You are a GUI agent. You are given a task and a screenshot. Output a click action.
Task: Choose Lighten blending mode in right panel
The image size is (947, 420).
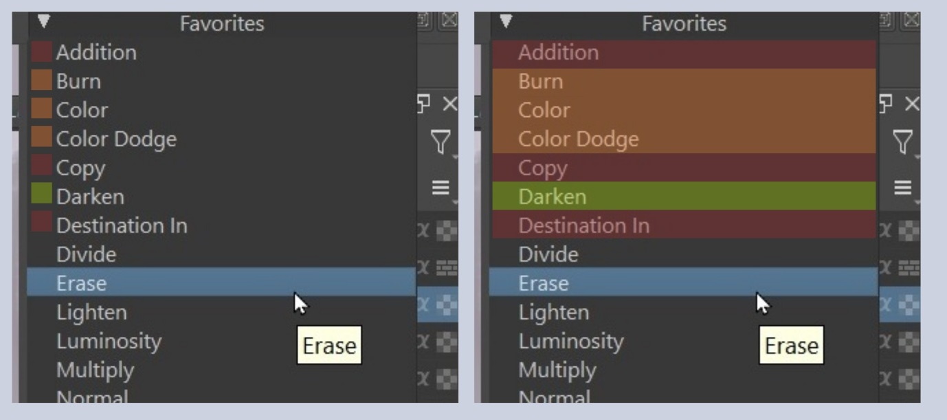[x=553, y=312]
